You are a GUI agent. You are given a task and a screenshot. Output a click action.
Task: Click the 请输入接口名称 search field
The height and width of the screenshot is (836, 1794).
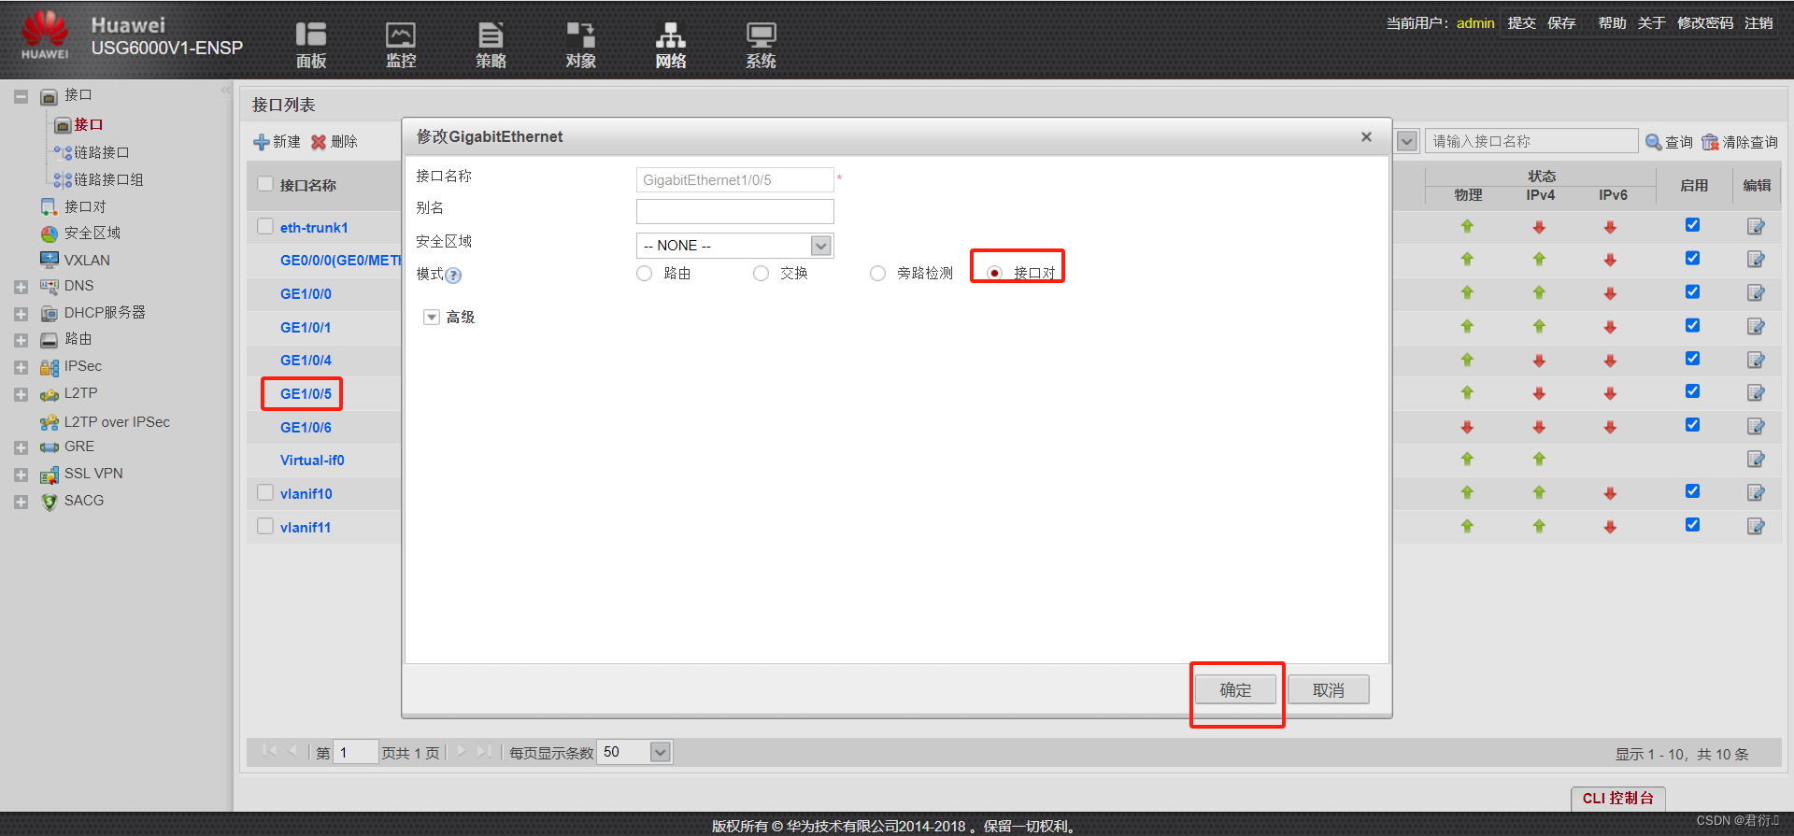pos(1531,141)
